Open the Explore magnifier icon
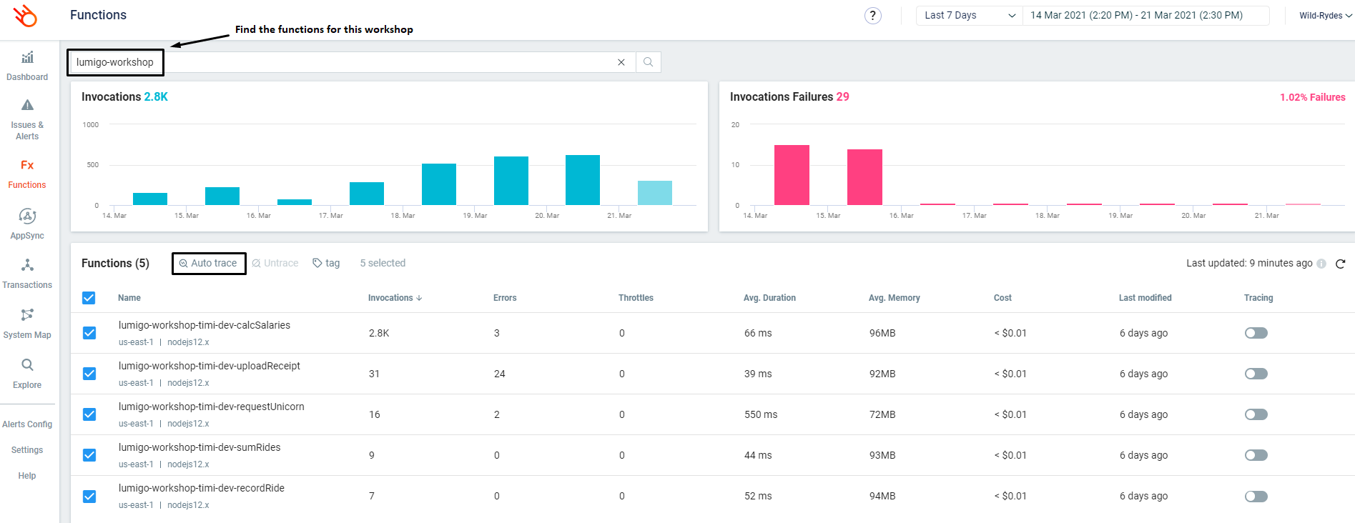1355x523 pixels. point(27,365)
